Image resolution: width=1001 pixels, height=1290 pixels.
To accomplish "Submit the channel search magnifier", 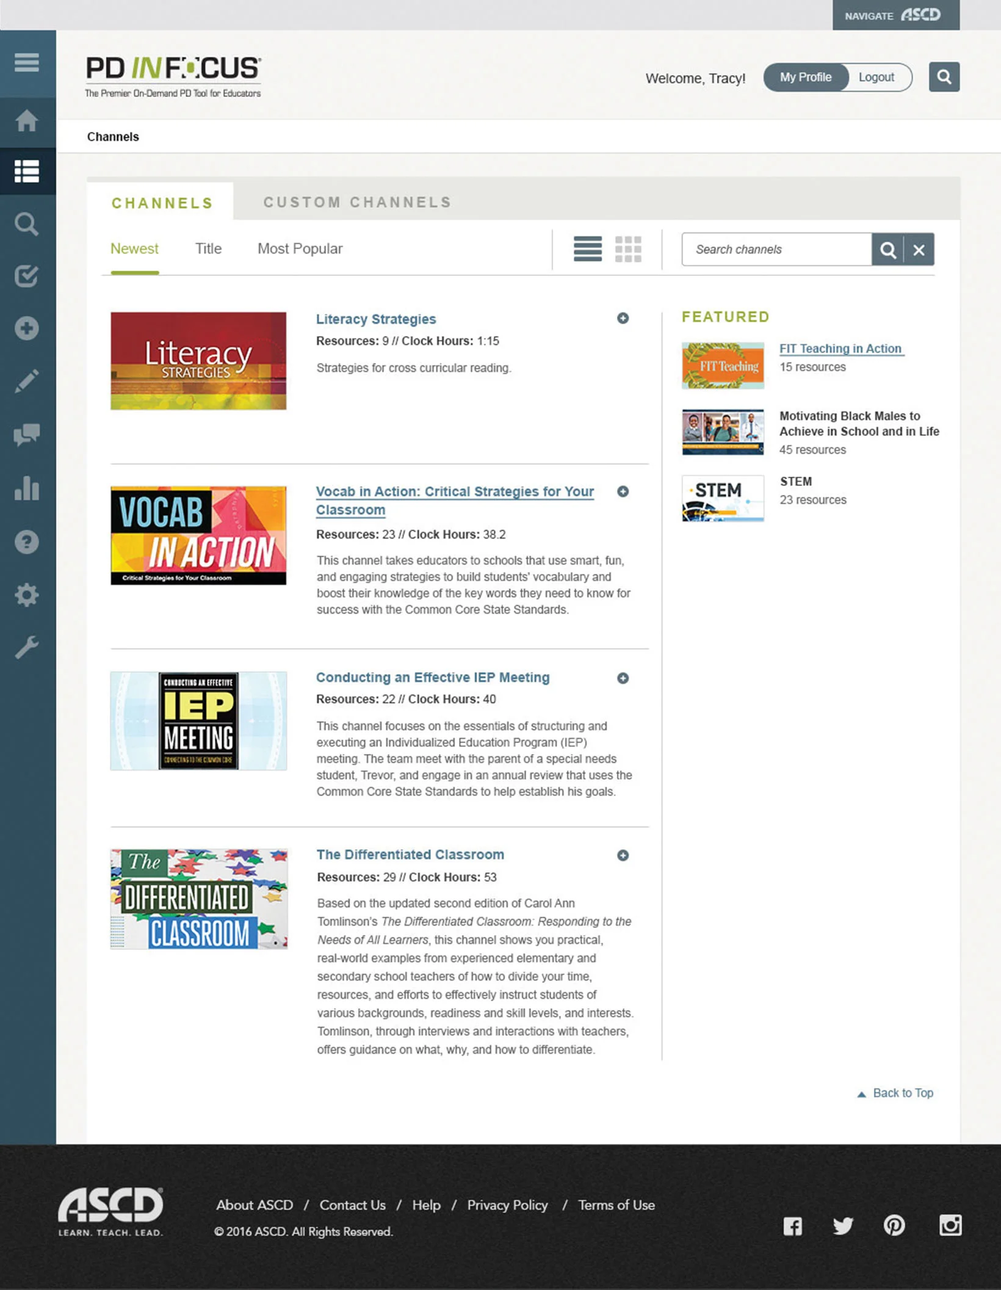I will coord(887,249).
